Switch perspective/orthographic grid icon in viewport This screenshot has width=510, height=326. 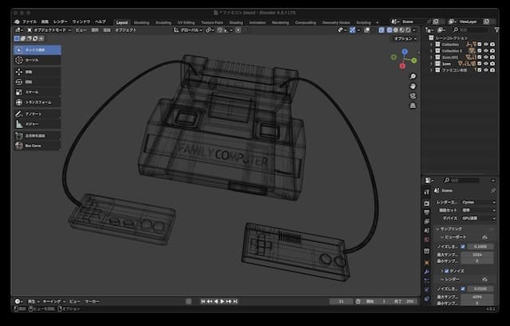point(413,106)
